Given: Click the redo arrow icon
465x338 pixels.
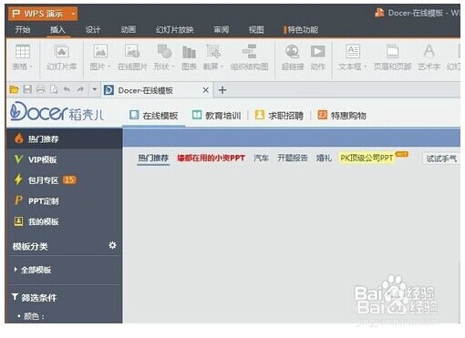Looking at the screenshot, I should click(x=80, y=89).
